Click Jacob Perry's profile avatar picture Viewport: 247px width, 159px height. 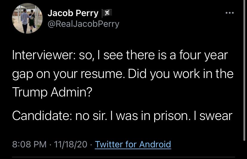click(x=27, y=18)
